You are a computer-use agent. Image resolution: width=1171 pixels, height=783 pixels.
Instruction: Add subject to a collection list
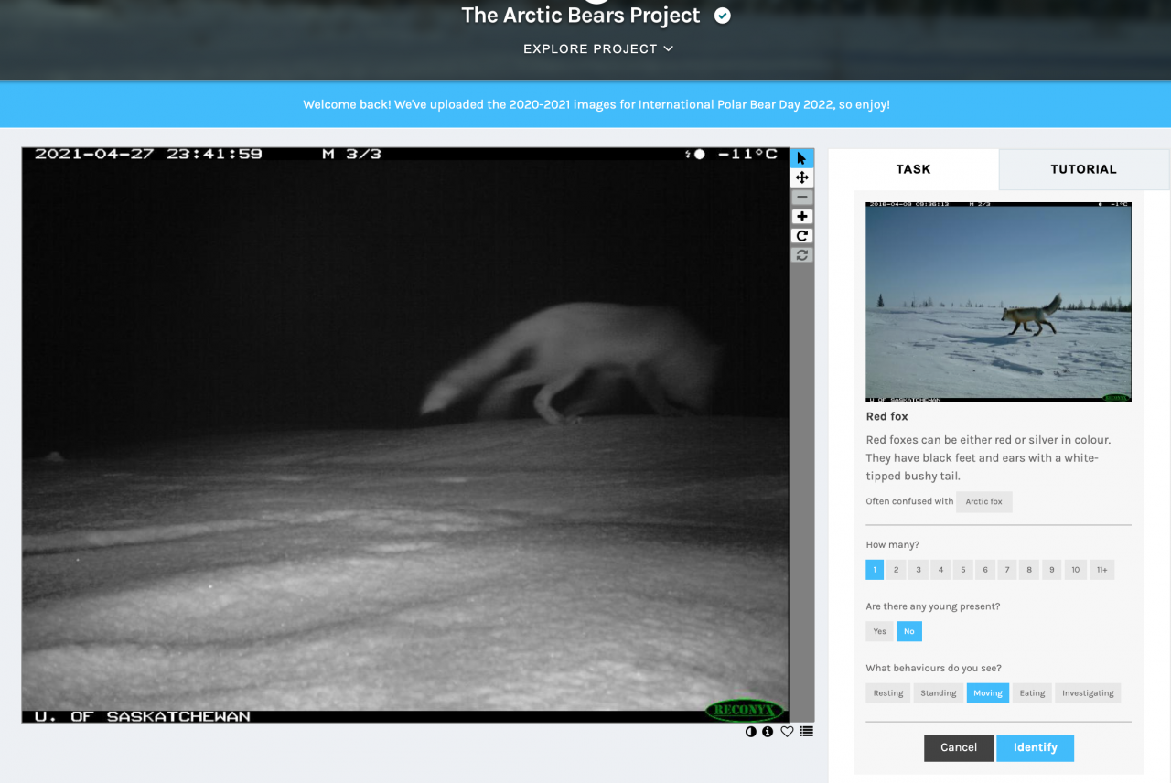click(806, 732)
